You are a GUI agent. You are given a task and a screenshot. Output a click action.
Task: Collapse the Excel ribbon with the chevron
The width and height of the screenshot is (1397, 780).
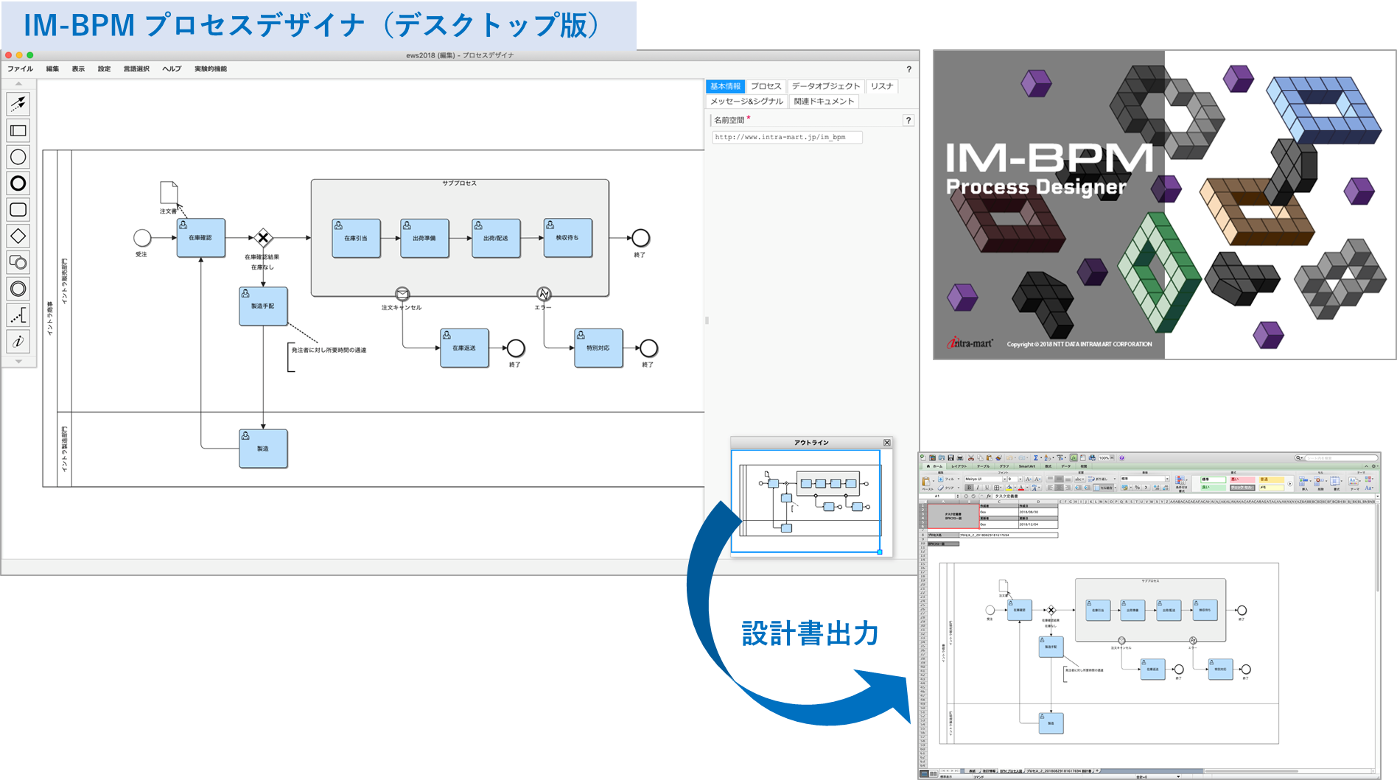1366,466
